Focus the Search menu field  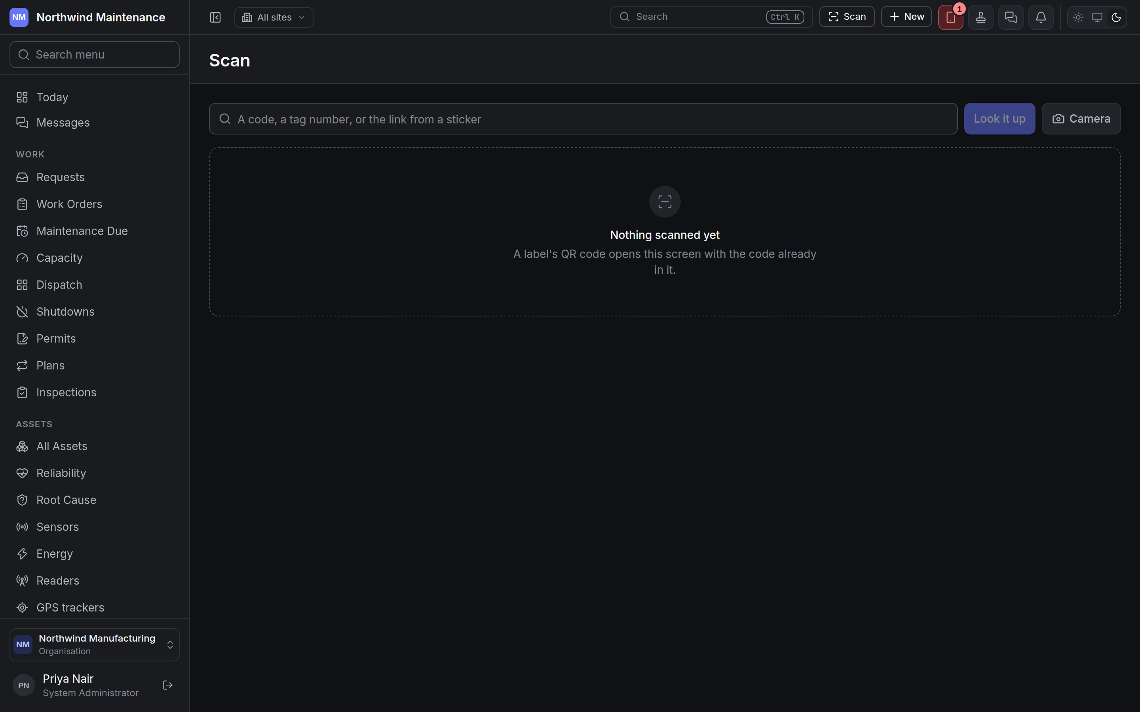(95, 55)
